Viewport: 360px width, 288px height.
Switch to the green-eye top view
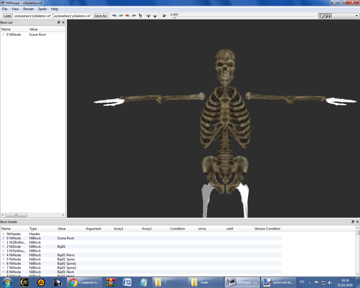[121, 15]
